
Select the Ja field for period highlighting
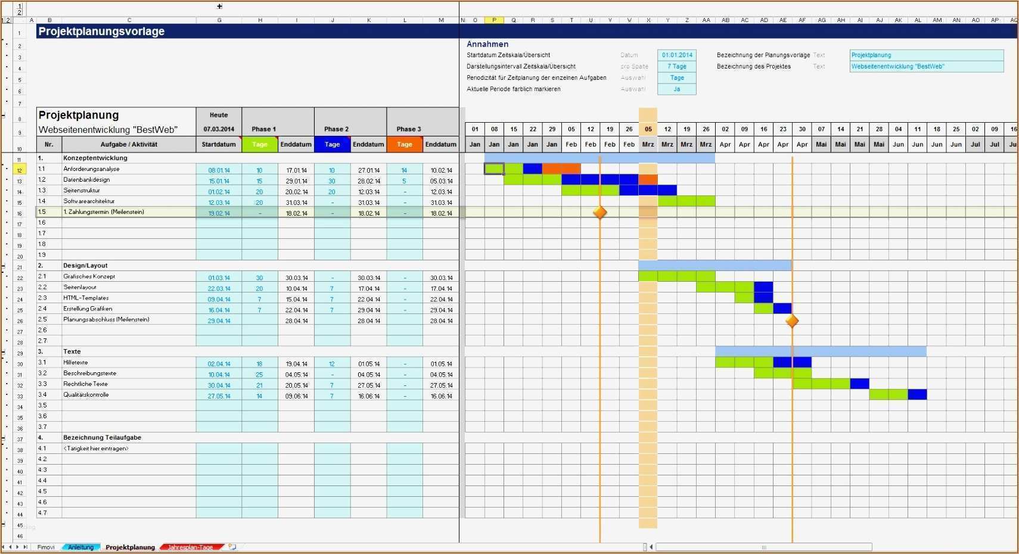pyautogui.click(x=677, y=89)
